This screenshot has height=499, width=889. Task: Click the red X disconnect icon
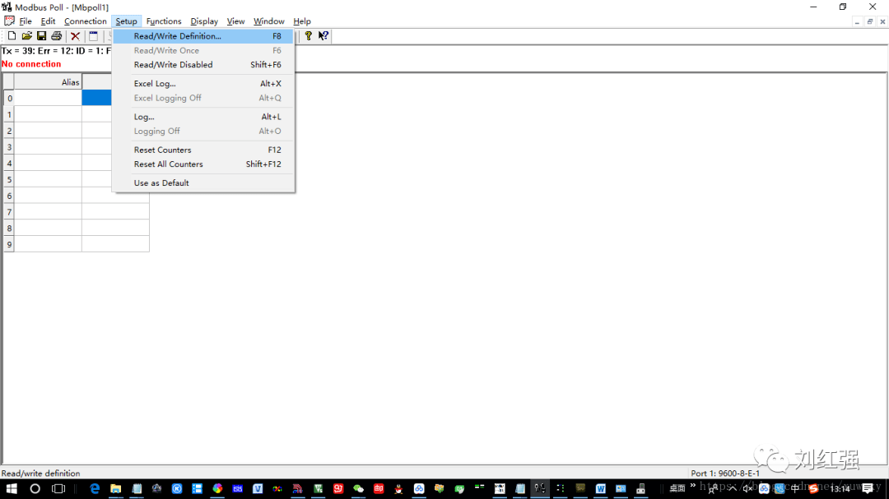coord(75,36)
